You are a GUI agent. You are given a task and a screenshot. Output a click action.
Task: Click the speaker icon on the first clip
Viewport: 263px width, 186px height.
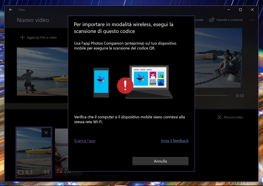coord(46,172)
